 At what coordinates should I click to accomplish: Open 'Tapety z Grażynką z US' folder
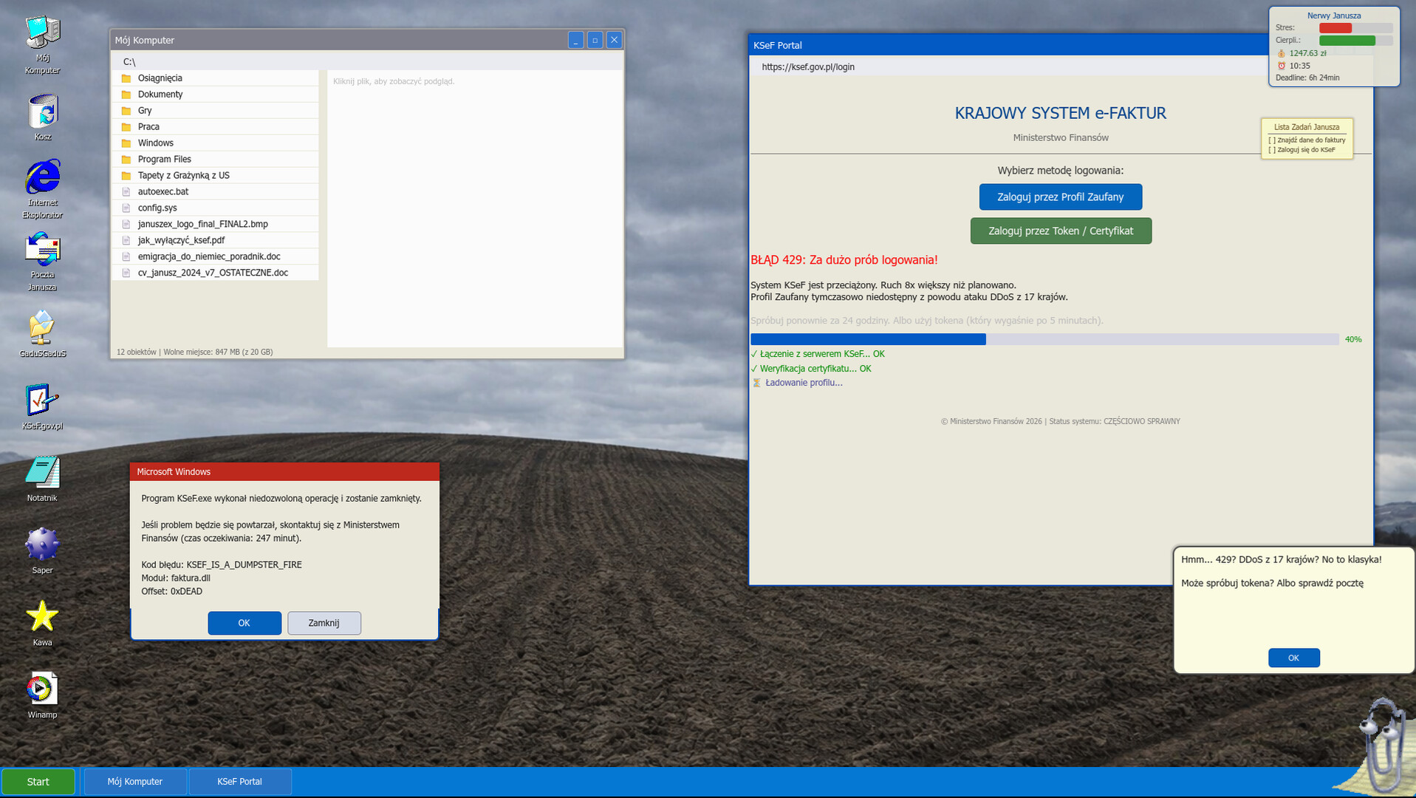(x=183, y=176)
